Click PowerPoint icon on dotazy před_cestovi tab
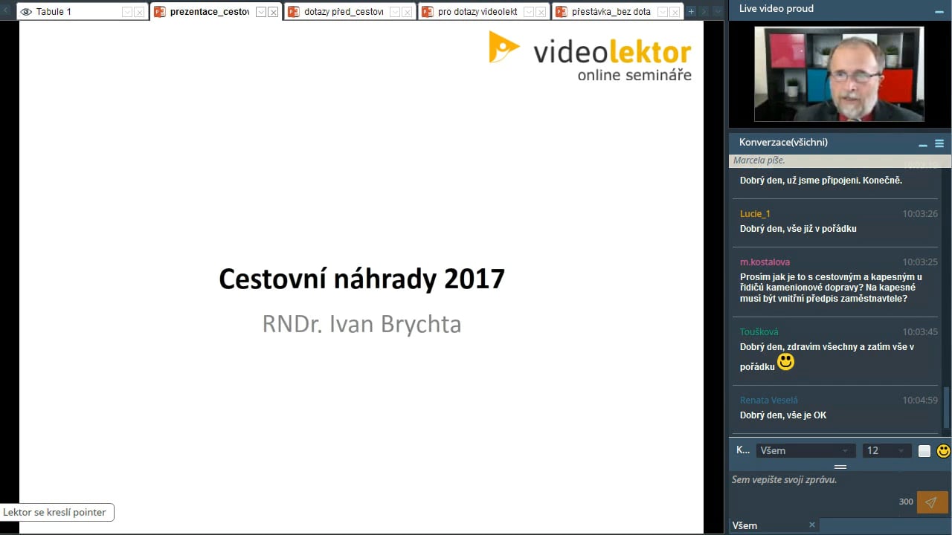This screenshot has height=535, width=952. [x=294, y=12]
